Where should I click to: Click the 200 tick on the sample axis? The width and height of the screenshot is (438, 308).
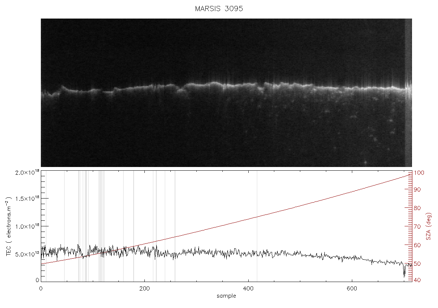pos(144,289)
